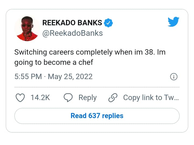Open the REEKADO BANKS display name
The image size is (194, 145).
72,23
